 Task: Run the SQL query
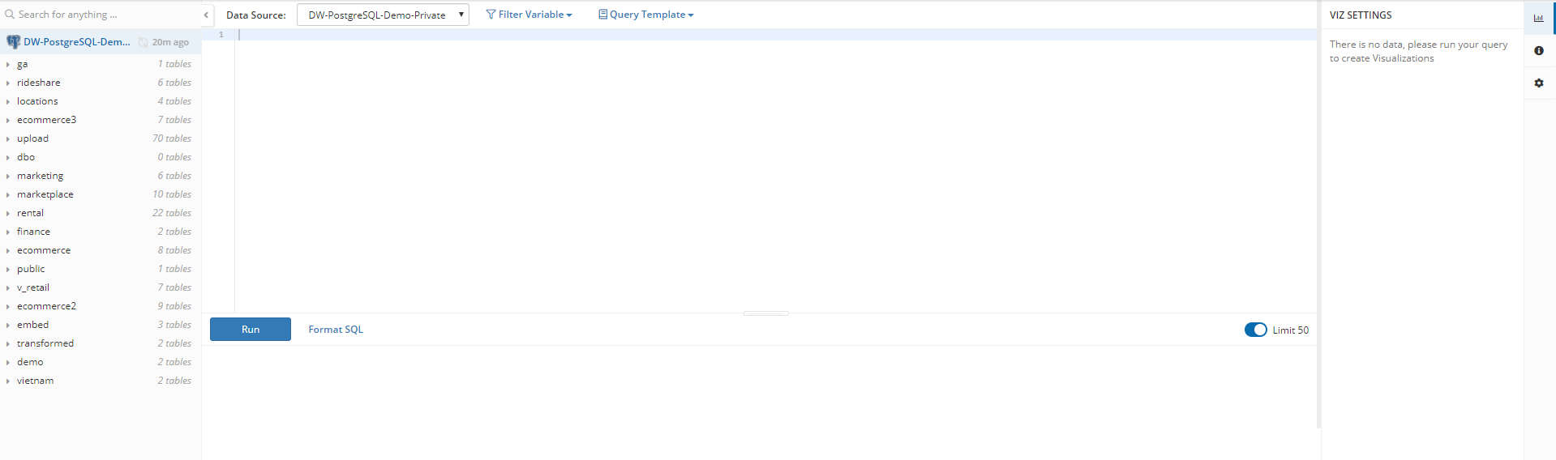(x=250, y=330)
